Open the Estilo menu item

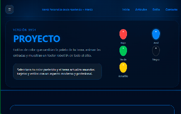(x=156, y=10)
